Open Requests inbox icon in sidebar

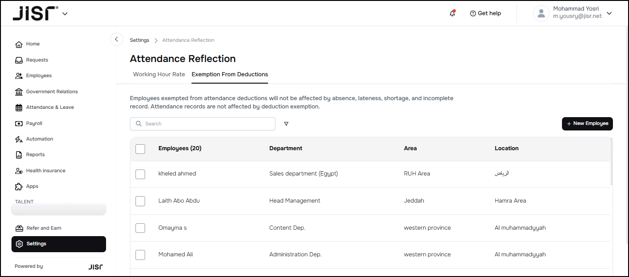tap(19, 60)
